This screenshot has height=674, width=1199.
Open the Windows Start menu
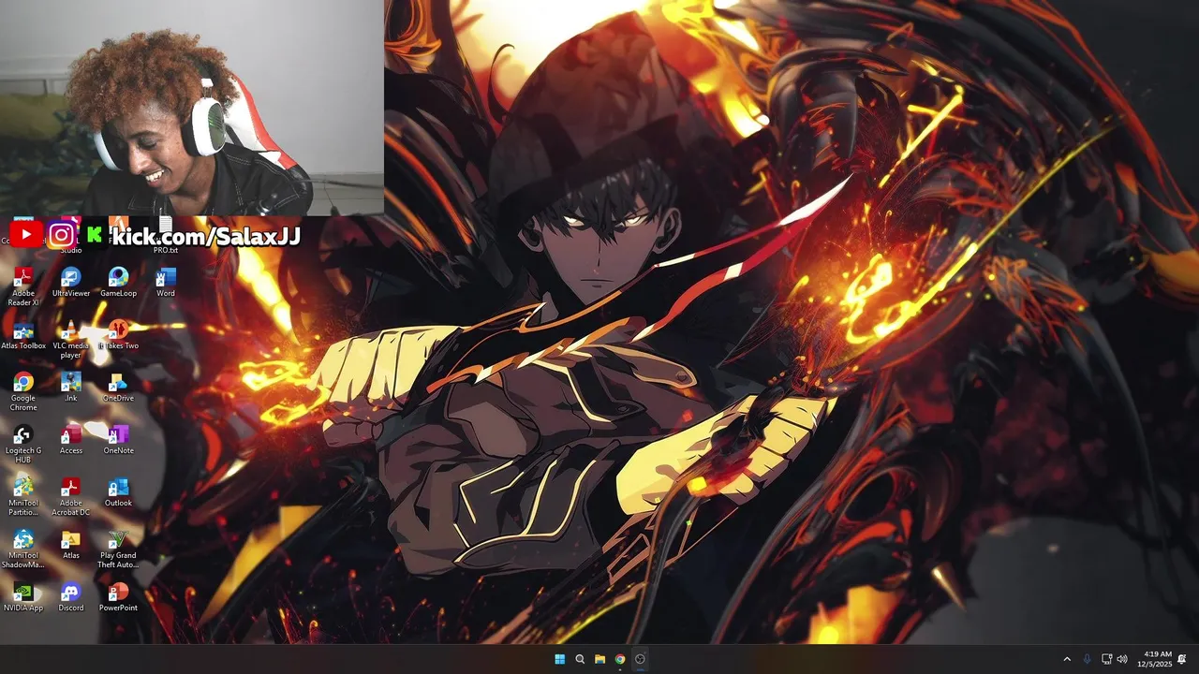point(559,659)
